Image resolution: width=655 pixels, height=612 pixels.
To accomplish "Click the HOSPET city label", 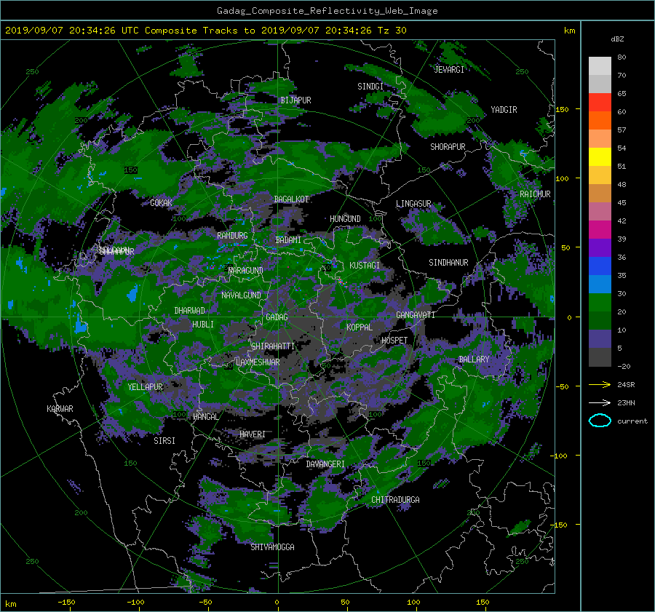I will (394, 341).
